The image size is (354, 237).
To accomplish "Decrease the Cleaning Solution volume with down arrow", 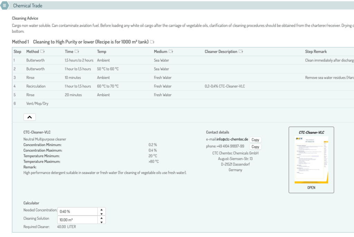I will [x=101, y=222].
